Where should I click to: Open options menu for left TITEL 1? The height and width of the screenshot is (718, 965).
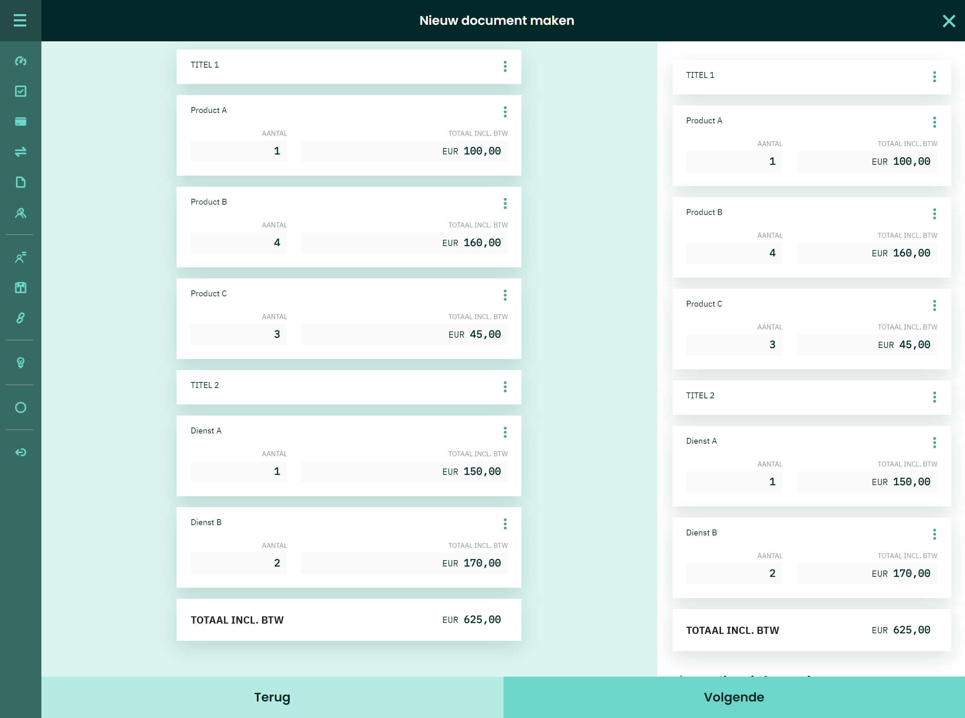pyautogui.click(x=505, y=66)
